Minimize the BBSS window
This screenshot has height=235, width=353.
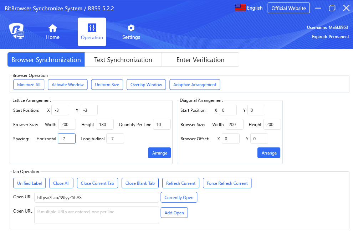coord(318,8)
